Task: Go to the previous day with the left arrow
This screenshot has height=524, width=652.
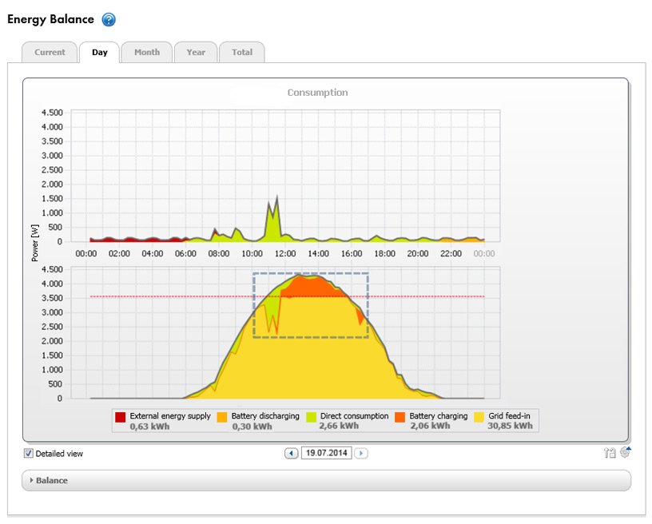Action: point(291,453)
